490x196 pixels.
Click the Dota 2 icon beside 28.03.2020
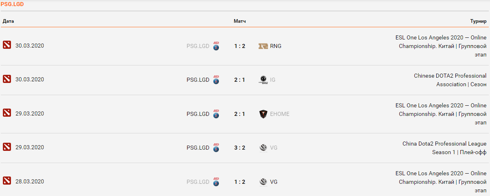click(x=7, y=181)
